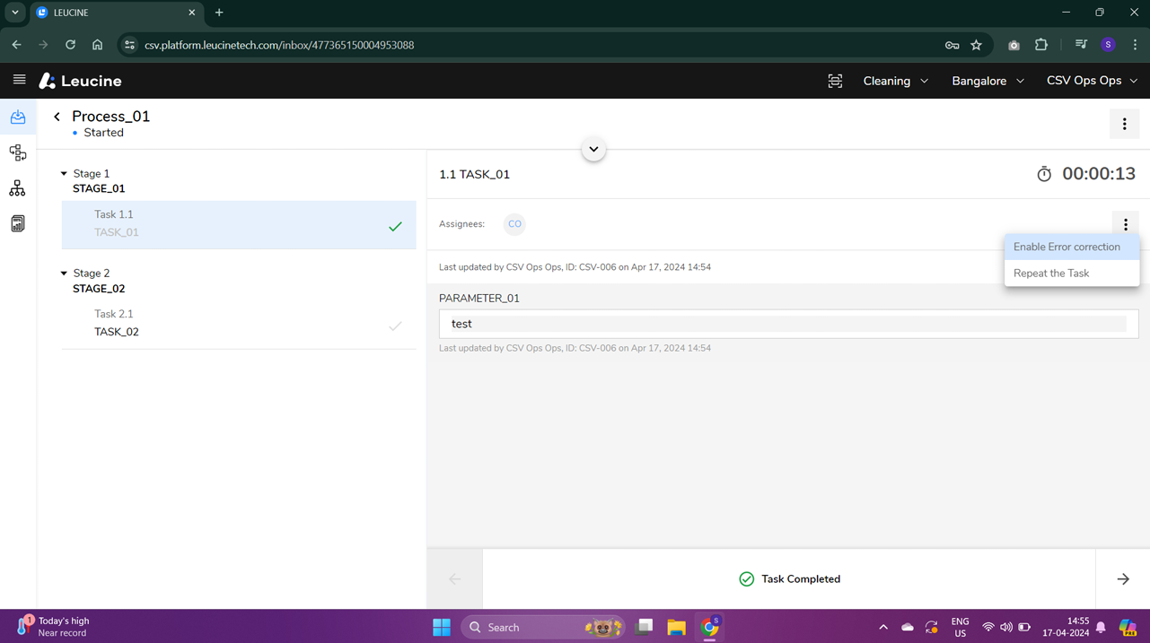Bookmark this page with the star icon
Image resolution: width=1150 pixels, height=643 pixels.
tap(976, 45)
